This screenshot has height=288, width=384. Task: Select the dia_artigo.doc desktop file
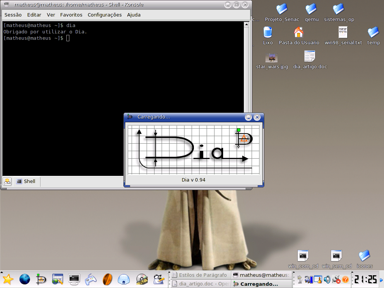(x=310, y=60)
